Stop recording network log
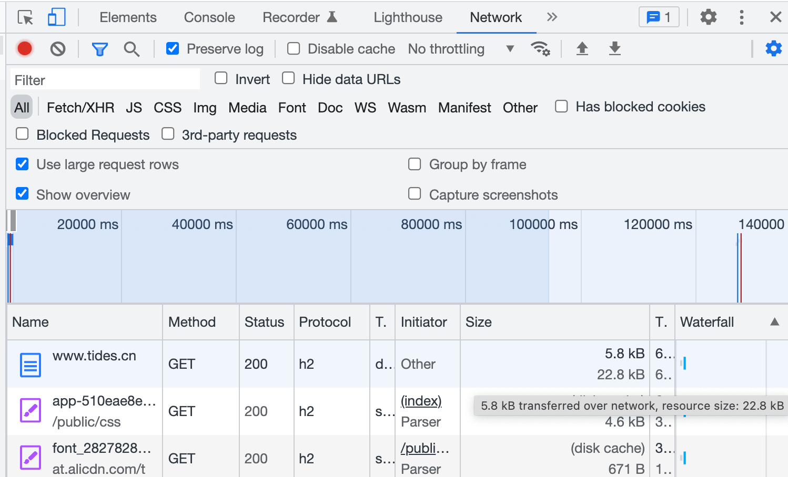 click(25, 49)
